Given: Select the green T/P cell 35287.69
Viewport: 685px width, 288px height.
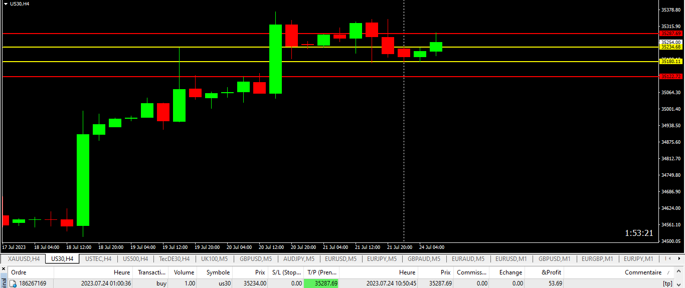Looking at the screenshot, I should 321,283.
